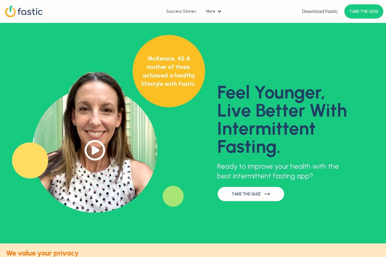Viewport: 386px width, 257px height.
Task: Expand the More dropdown chevron
Action: pos(220,11)
